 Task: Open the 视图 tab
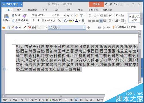pos(69,10)
